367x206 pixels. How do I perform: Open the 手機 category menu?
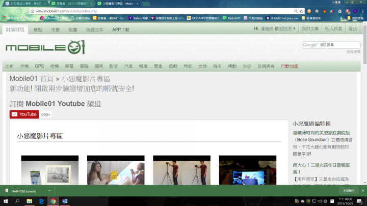click(x=24, y=66)
